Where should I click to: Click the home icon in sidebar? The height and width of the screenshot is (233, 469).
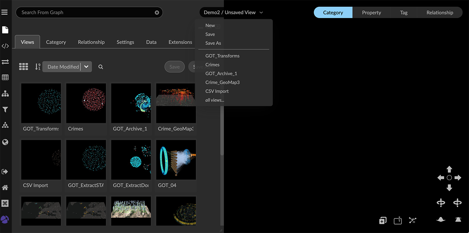click(x=5, y=188)
